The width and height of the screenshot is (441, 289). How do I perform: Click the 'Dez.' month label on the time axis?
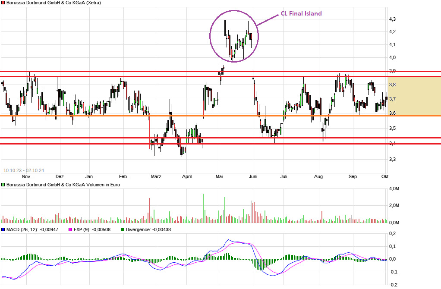60,176
